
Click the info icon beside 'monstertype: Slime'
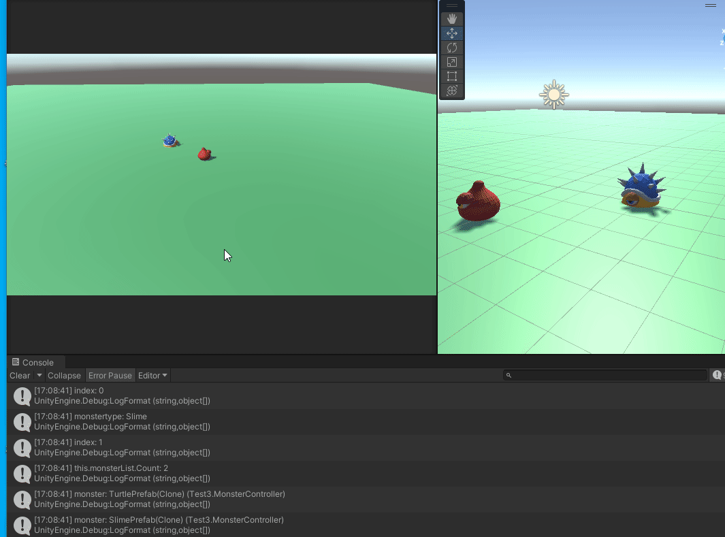point(22,422)
